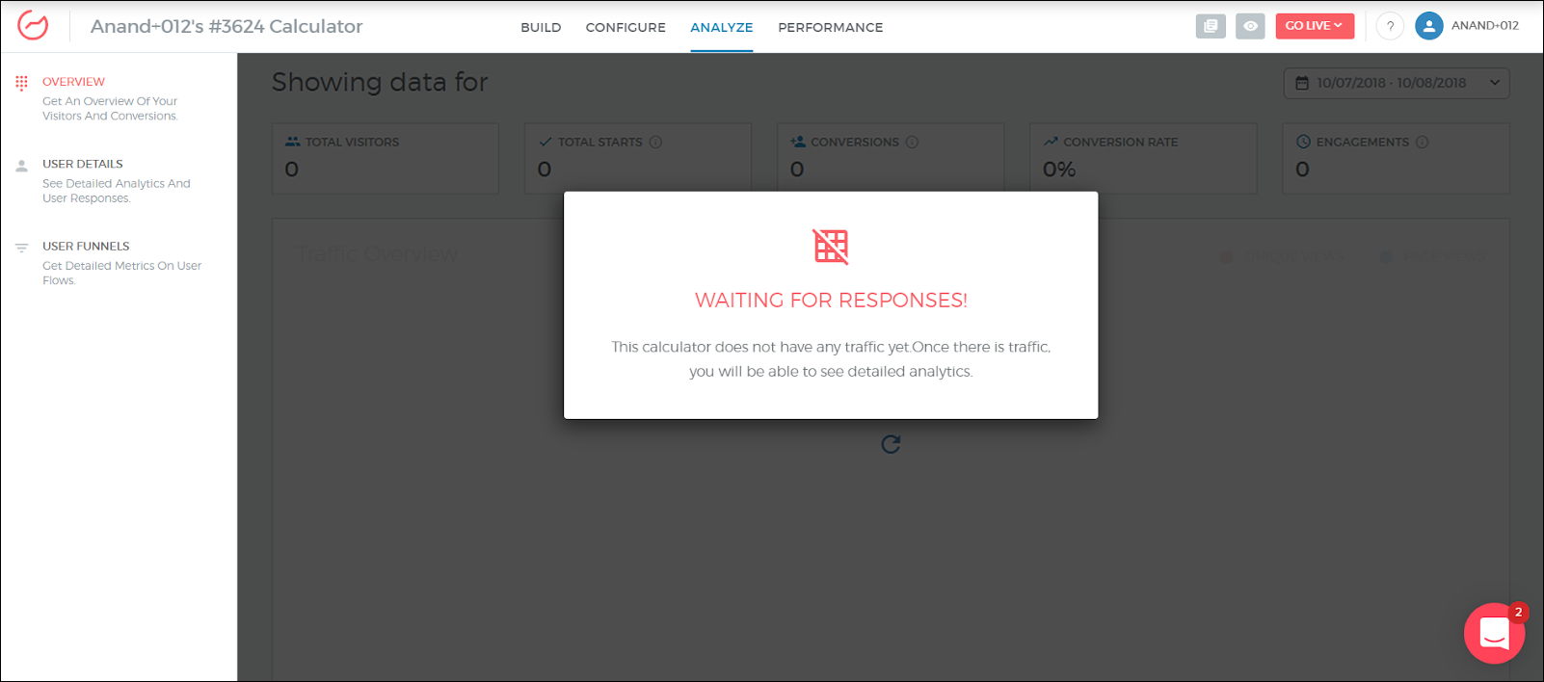Open the chat widget with 2 notifications

point(1494,633)
